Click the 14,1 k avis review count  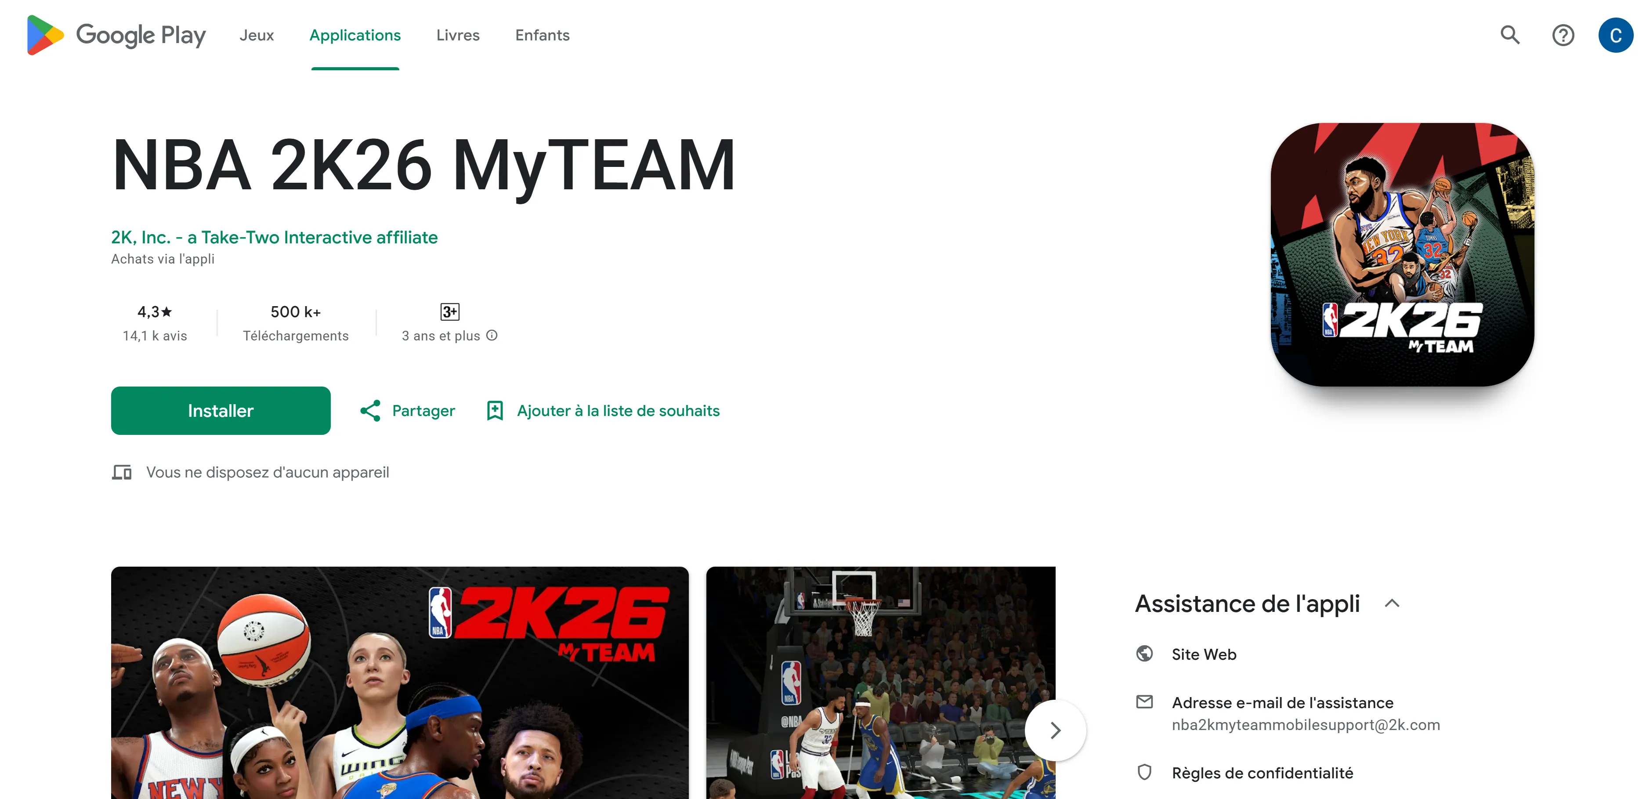154,336
